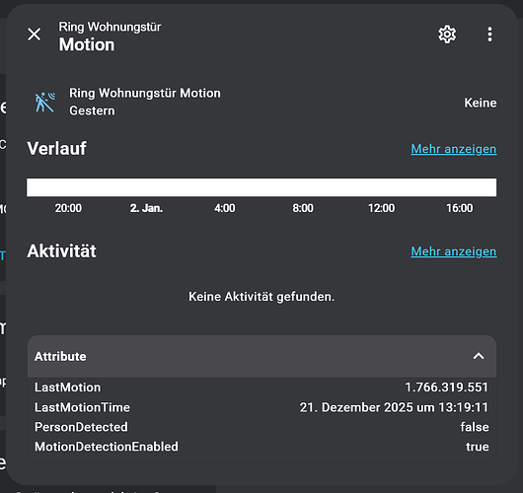Click the Ring Wohnungstür breadcrumb title
523x493 pixels.
tap(110, 27)
